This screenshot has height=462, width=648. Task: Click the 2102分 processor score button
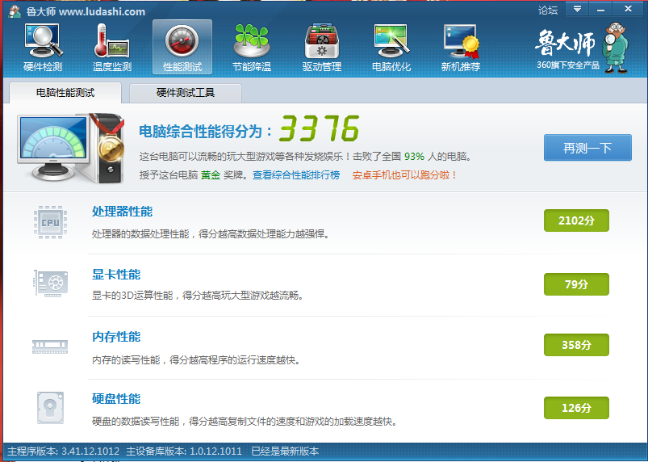pos(576,220)
